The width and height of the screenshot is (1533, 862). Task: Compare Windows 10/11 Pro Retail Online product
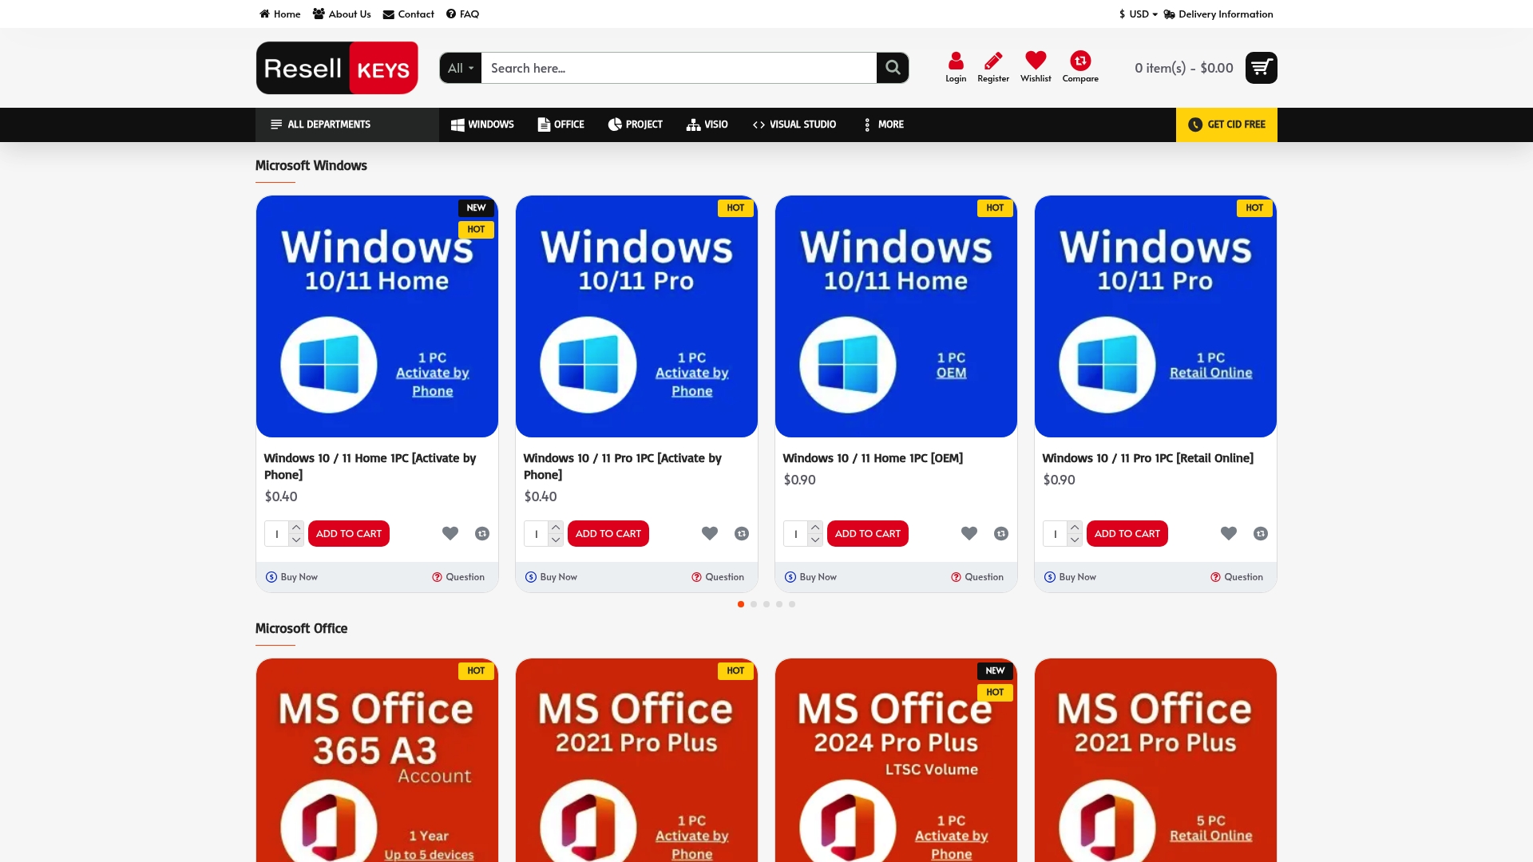[1261, 533]
